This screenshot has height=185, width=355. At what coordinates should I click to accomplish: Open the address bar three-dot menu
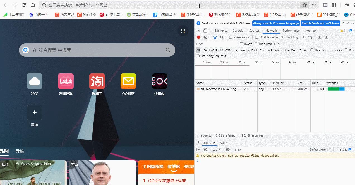click(314, 5)
